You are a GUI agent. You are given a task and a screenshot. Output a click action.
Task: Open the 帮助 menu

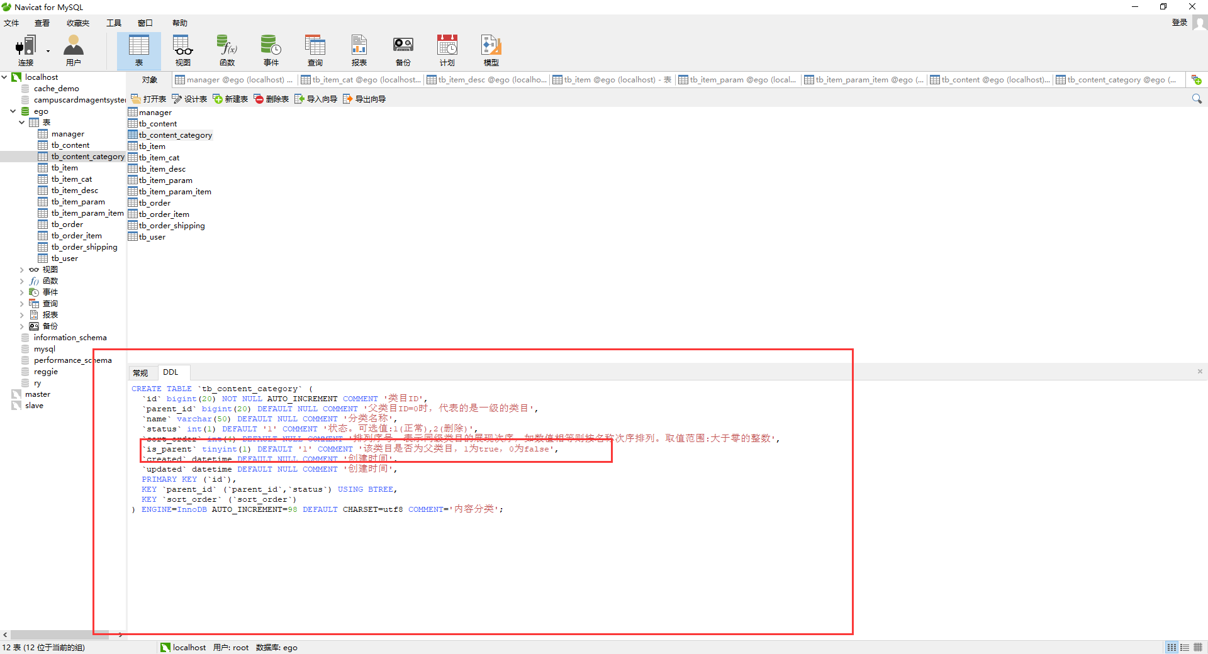[180, 23]
